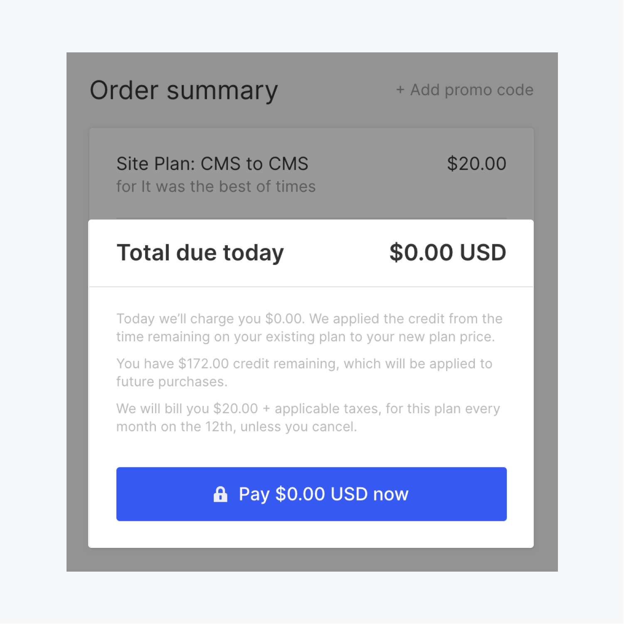624x624 pixels.
Task: Click the Order summary heading
Action: 184,91
